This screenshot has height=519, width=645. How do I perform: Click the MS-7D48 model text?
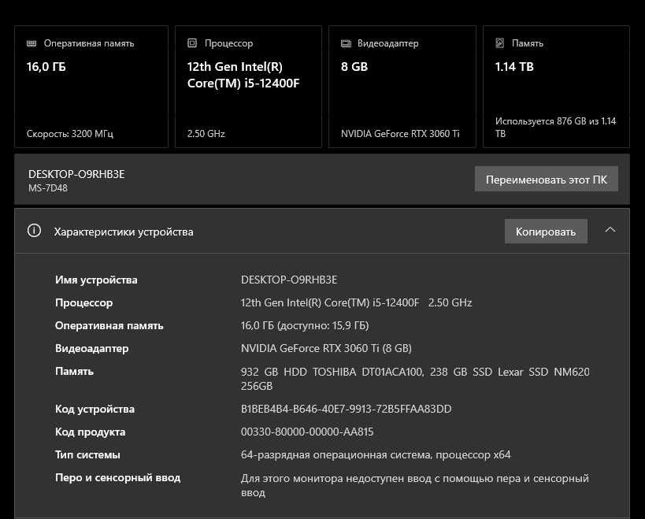tap(48, 188)
